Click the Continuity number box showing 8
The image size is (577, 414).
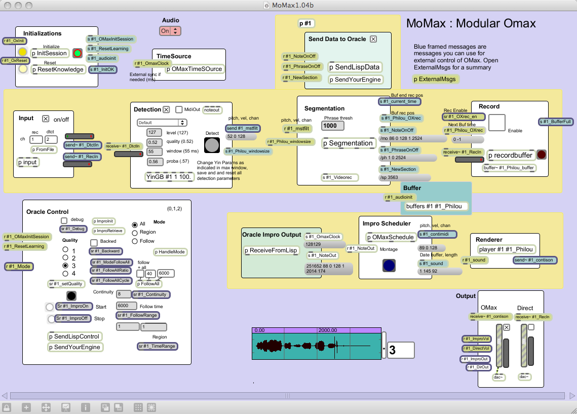[124, 294]
